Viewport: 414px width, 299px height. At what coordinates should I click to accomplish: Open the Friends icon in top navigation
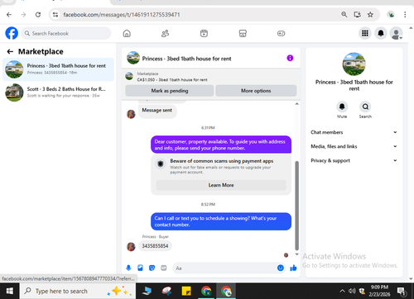[x=166, y=34]
